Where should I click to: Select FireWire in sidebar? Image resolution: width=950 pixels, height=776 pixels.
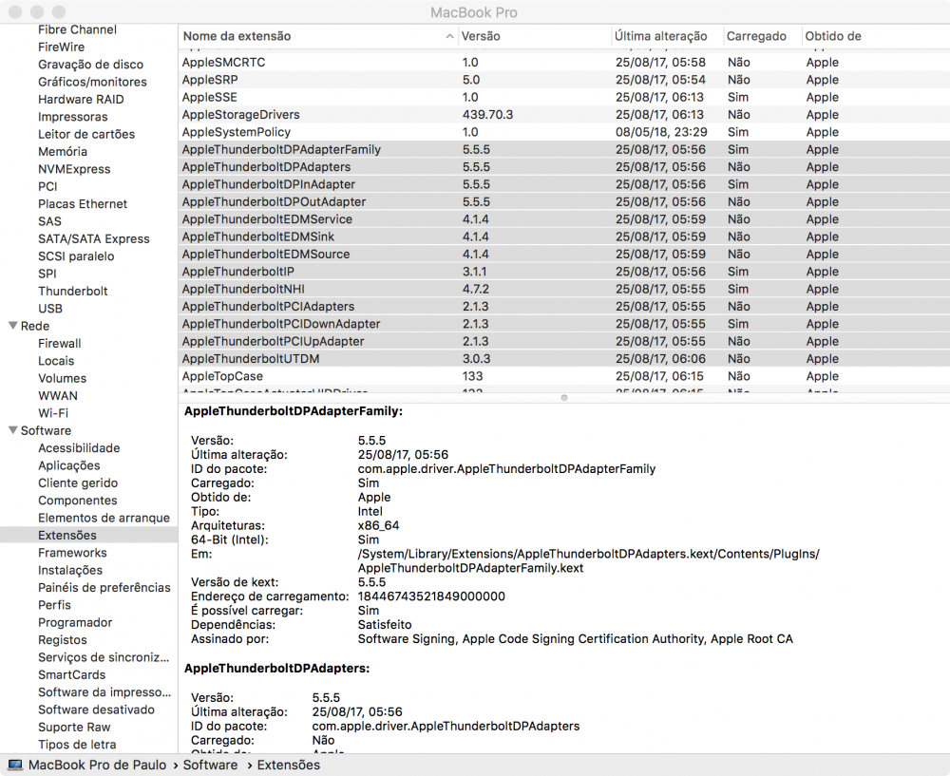(61, 47)
